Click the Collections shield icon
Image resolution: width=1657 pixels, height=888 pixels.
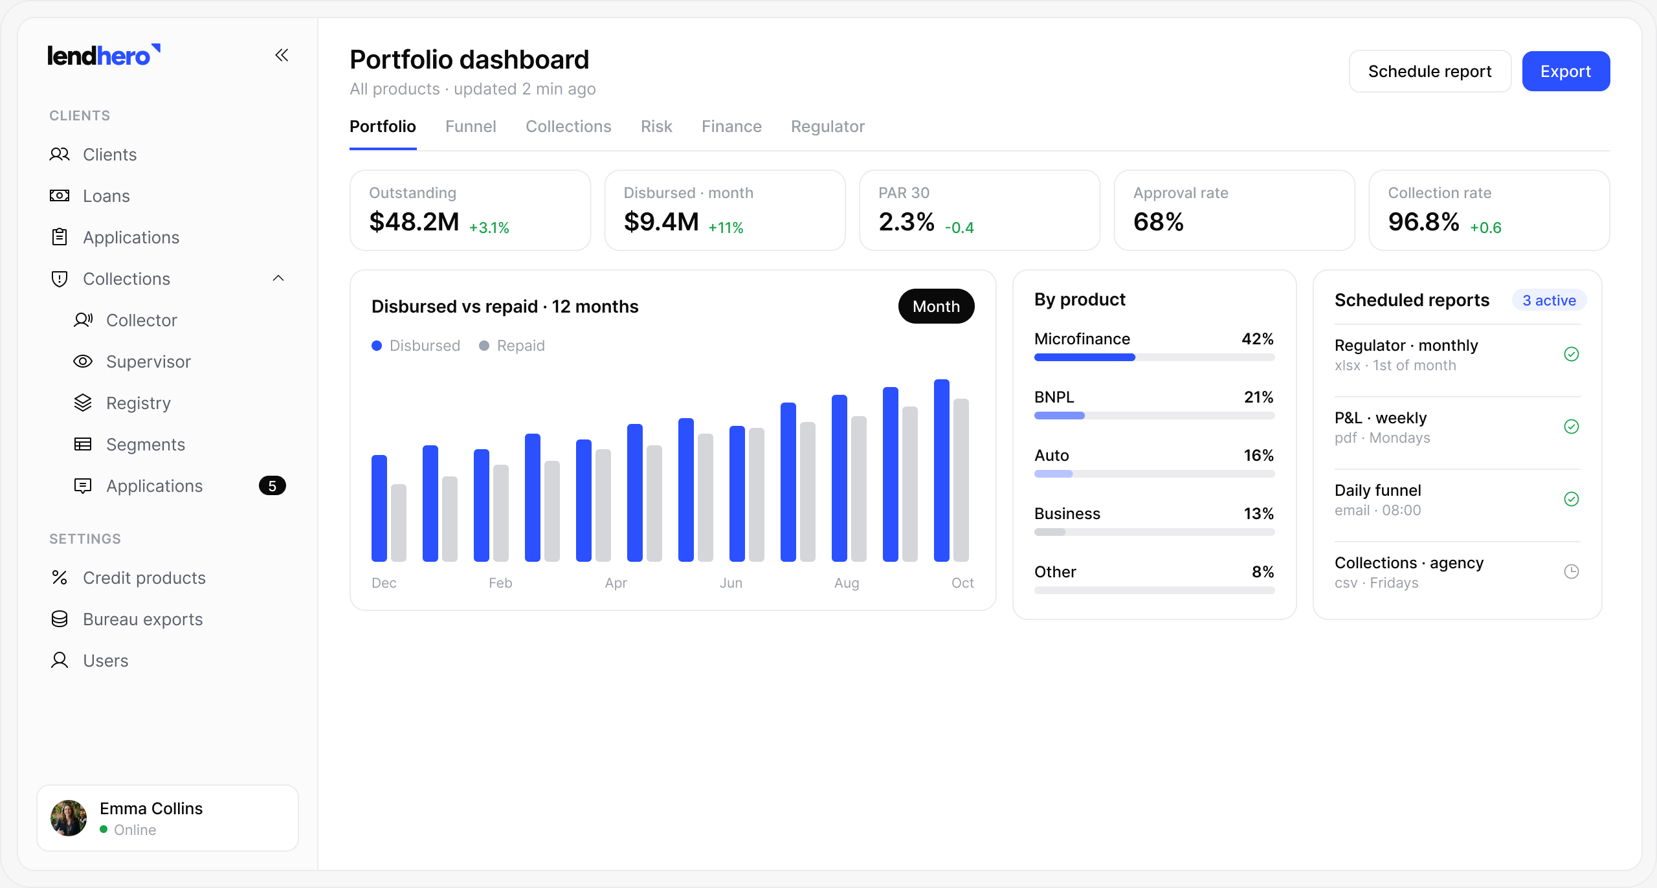[x=60, y=278]
